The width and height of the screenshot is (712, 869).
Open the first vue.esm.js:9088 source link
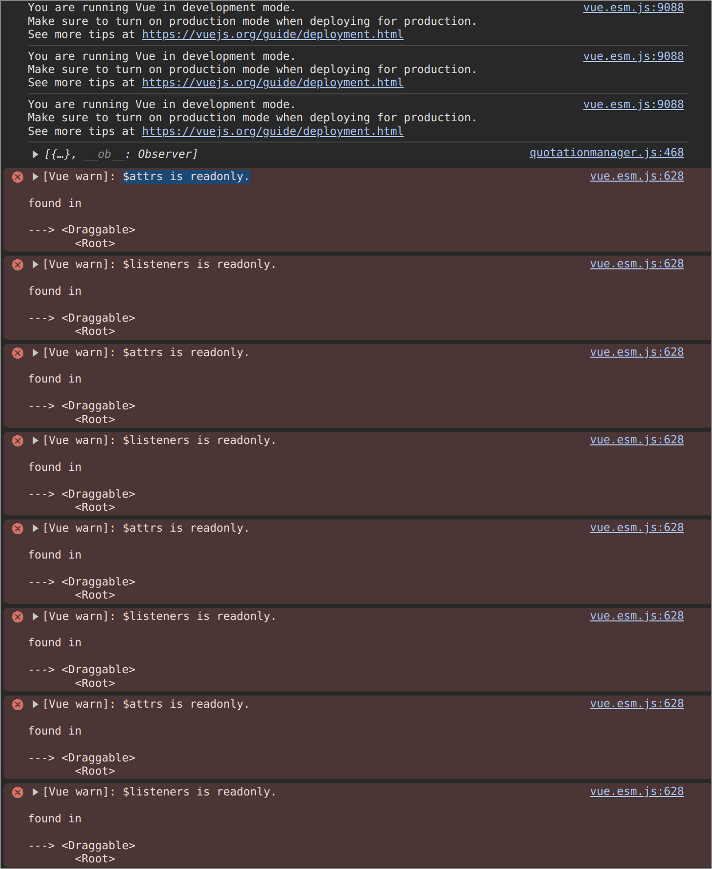pos(633,8)
